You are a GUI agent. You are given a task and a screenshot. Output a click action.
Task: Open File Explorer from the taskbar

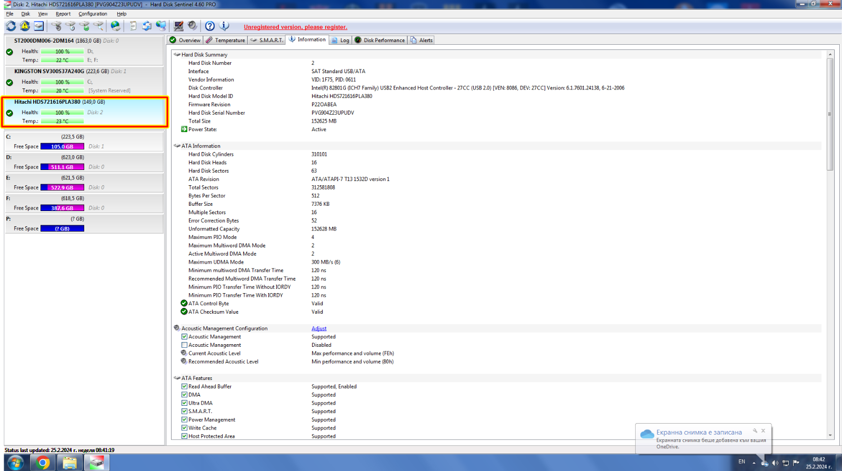tap(69, 463)
